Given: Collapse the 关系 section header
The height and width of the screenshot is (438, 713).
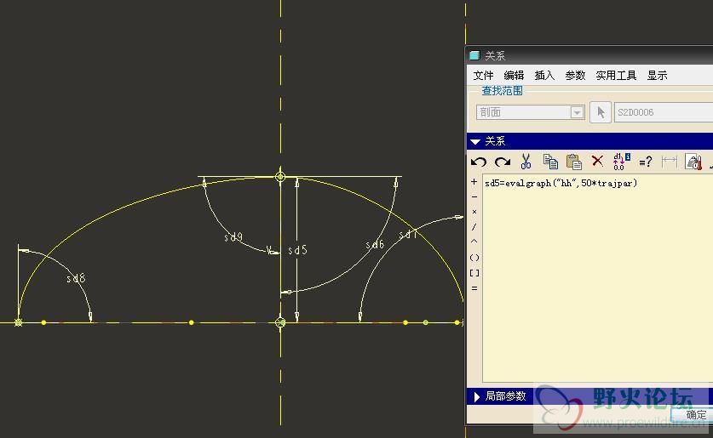Looking at the screenshot, I should tap(589, 141).
